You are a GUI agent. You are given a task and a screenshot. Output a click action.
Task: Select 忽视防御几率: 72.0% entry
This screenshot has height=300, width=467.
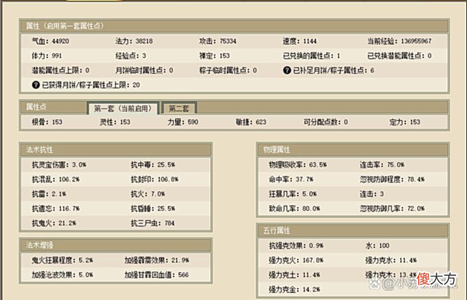(392, 208)
